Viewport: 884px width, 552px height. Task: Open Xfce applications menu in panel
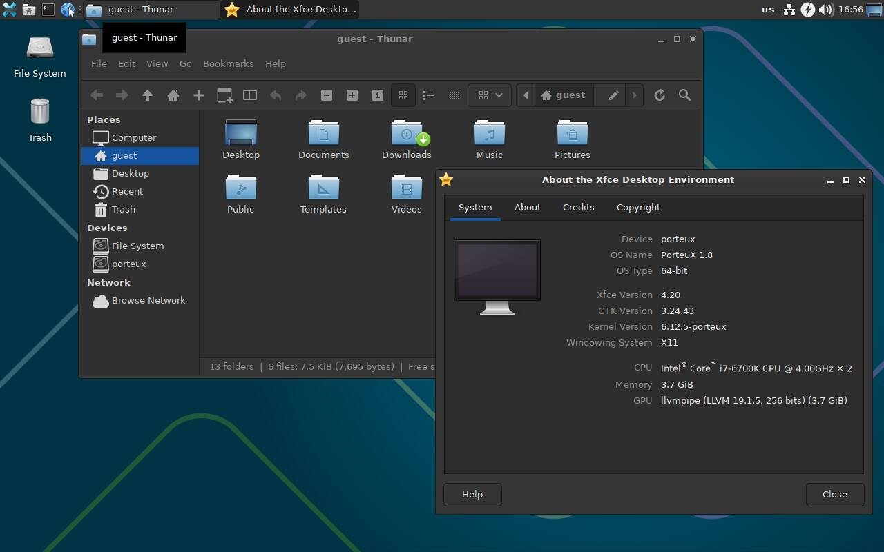click(x=10, y=9)
